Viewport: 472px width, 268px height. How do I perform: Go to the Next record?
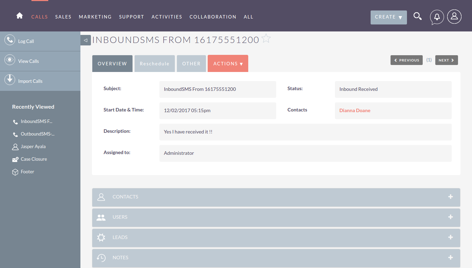[446, 60]
